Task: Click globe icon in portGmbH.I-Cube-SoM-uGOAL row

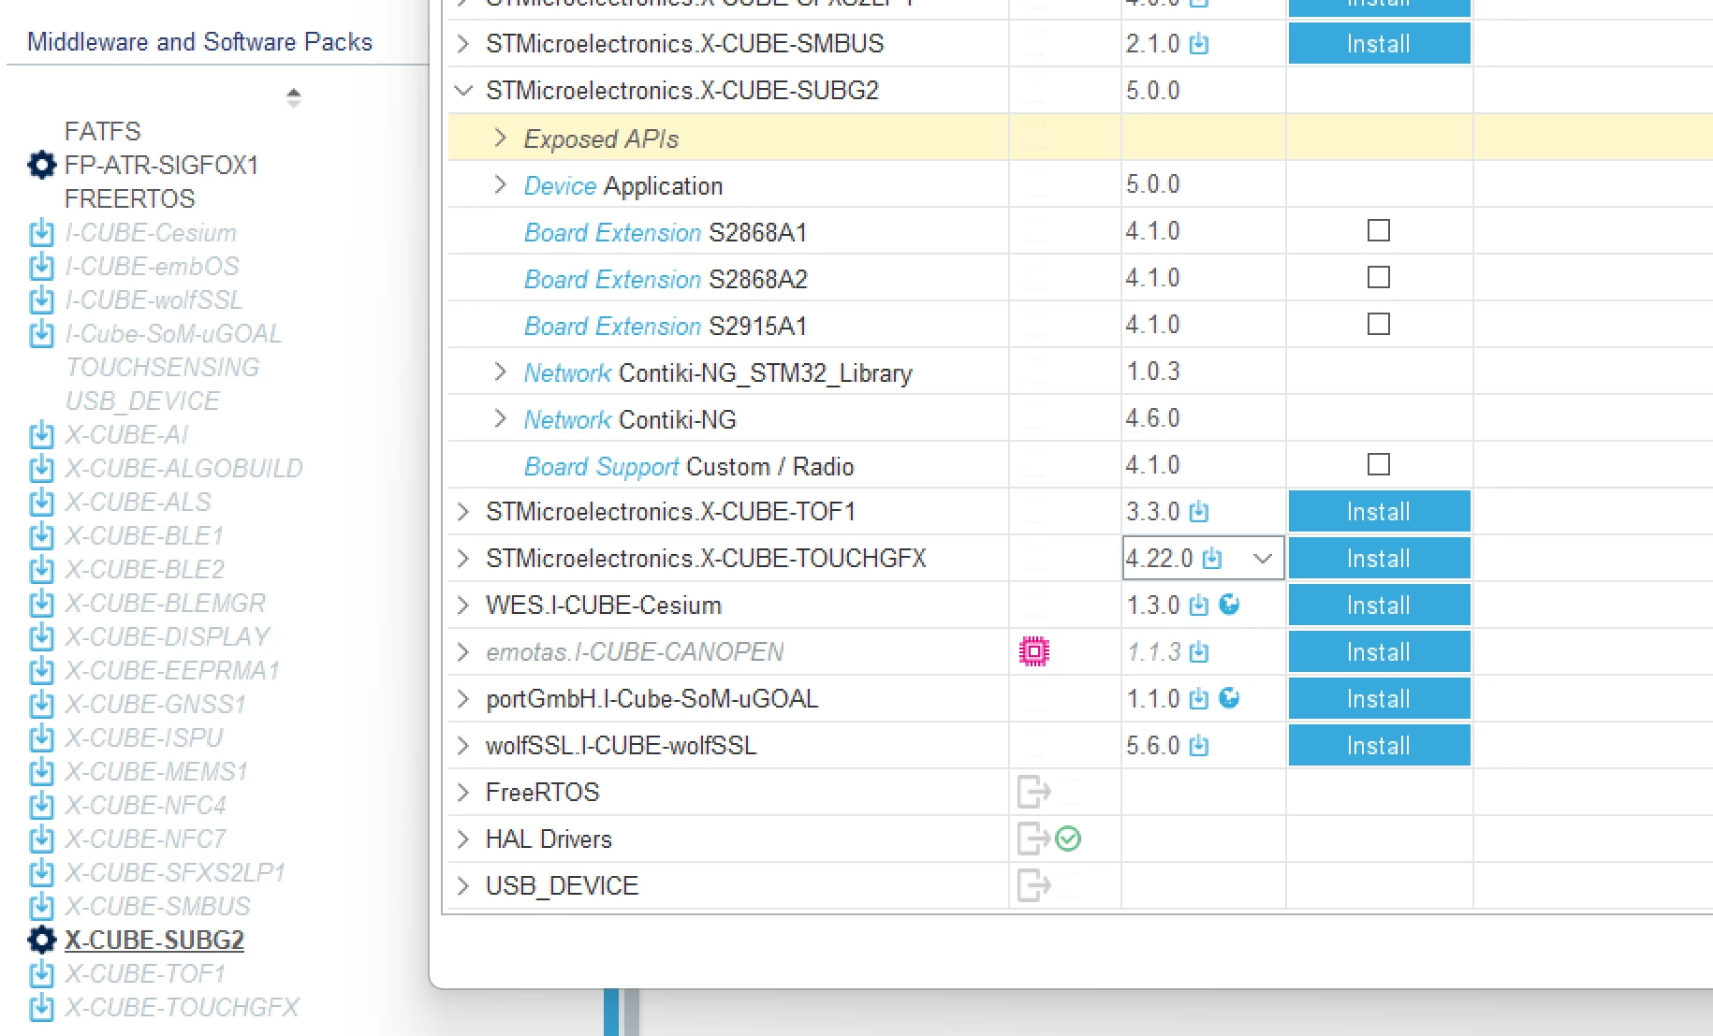Action: [1230, 698]
